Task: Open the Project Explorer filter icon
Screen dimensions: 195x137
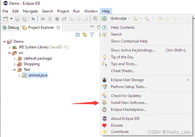Action: (92, 35)
